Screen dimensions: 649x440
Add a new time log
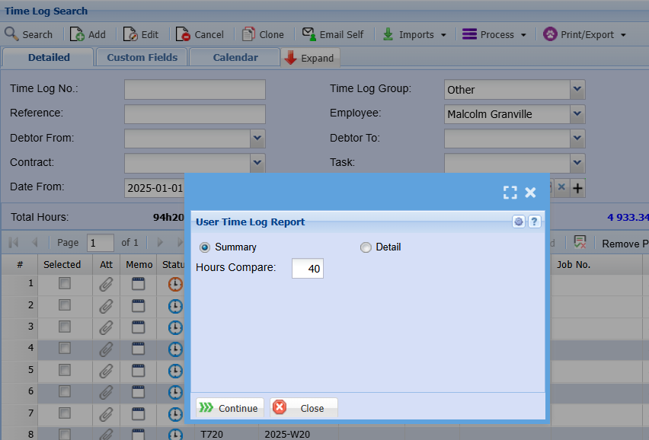pos(88,34)
